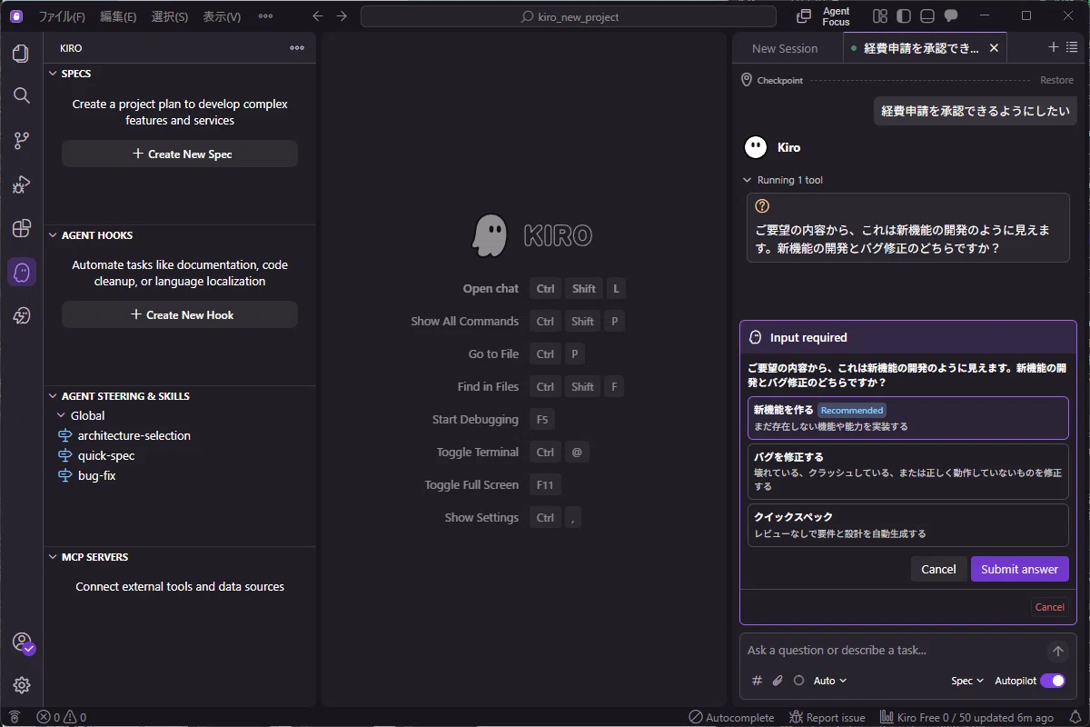Viewport: 1090px width, 727px height.
Task: Open the remote connection status bar icon
Action: 15,717
